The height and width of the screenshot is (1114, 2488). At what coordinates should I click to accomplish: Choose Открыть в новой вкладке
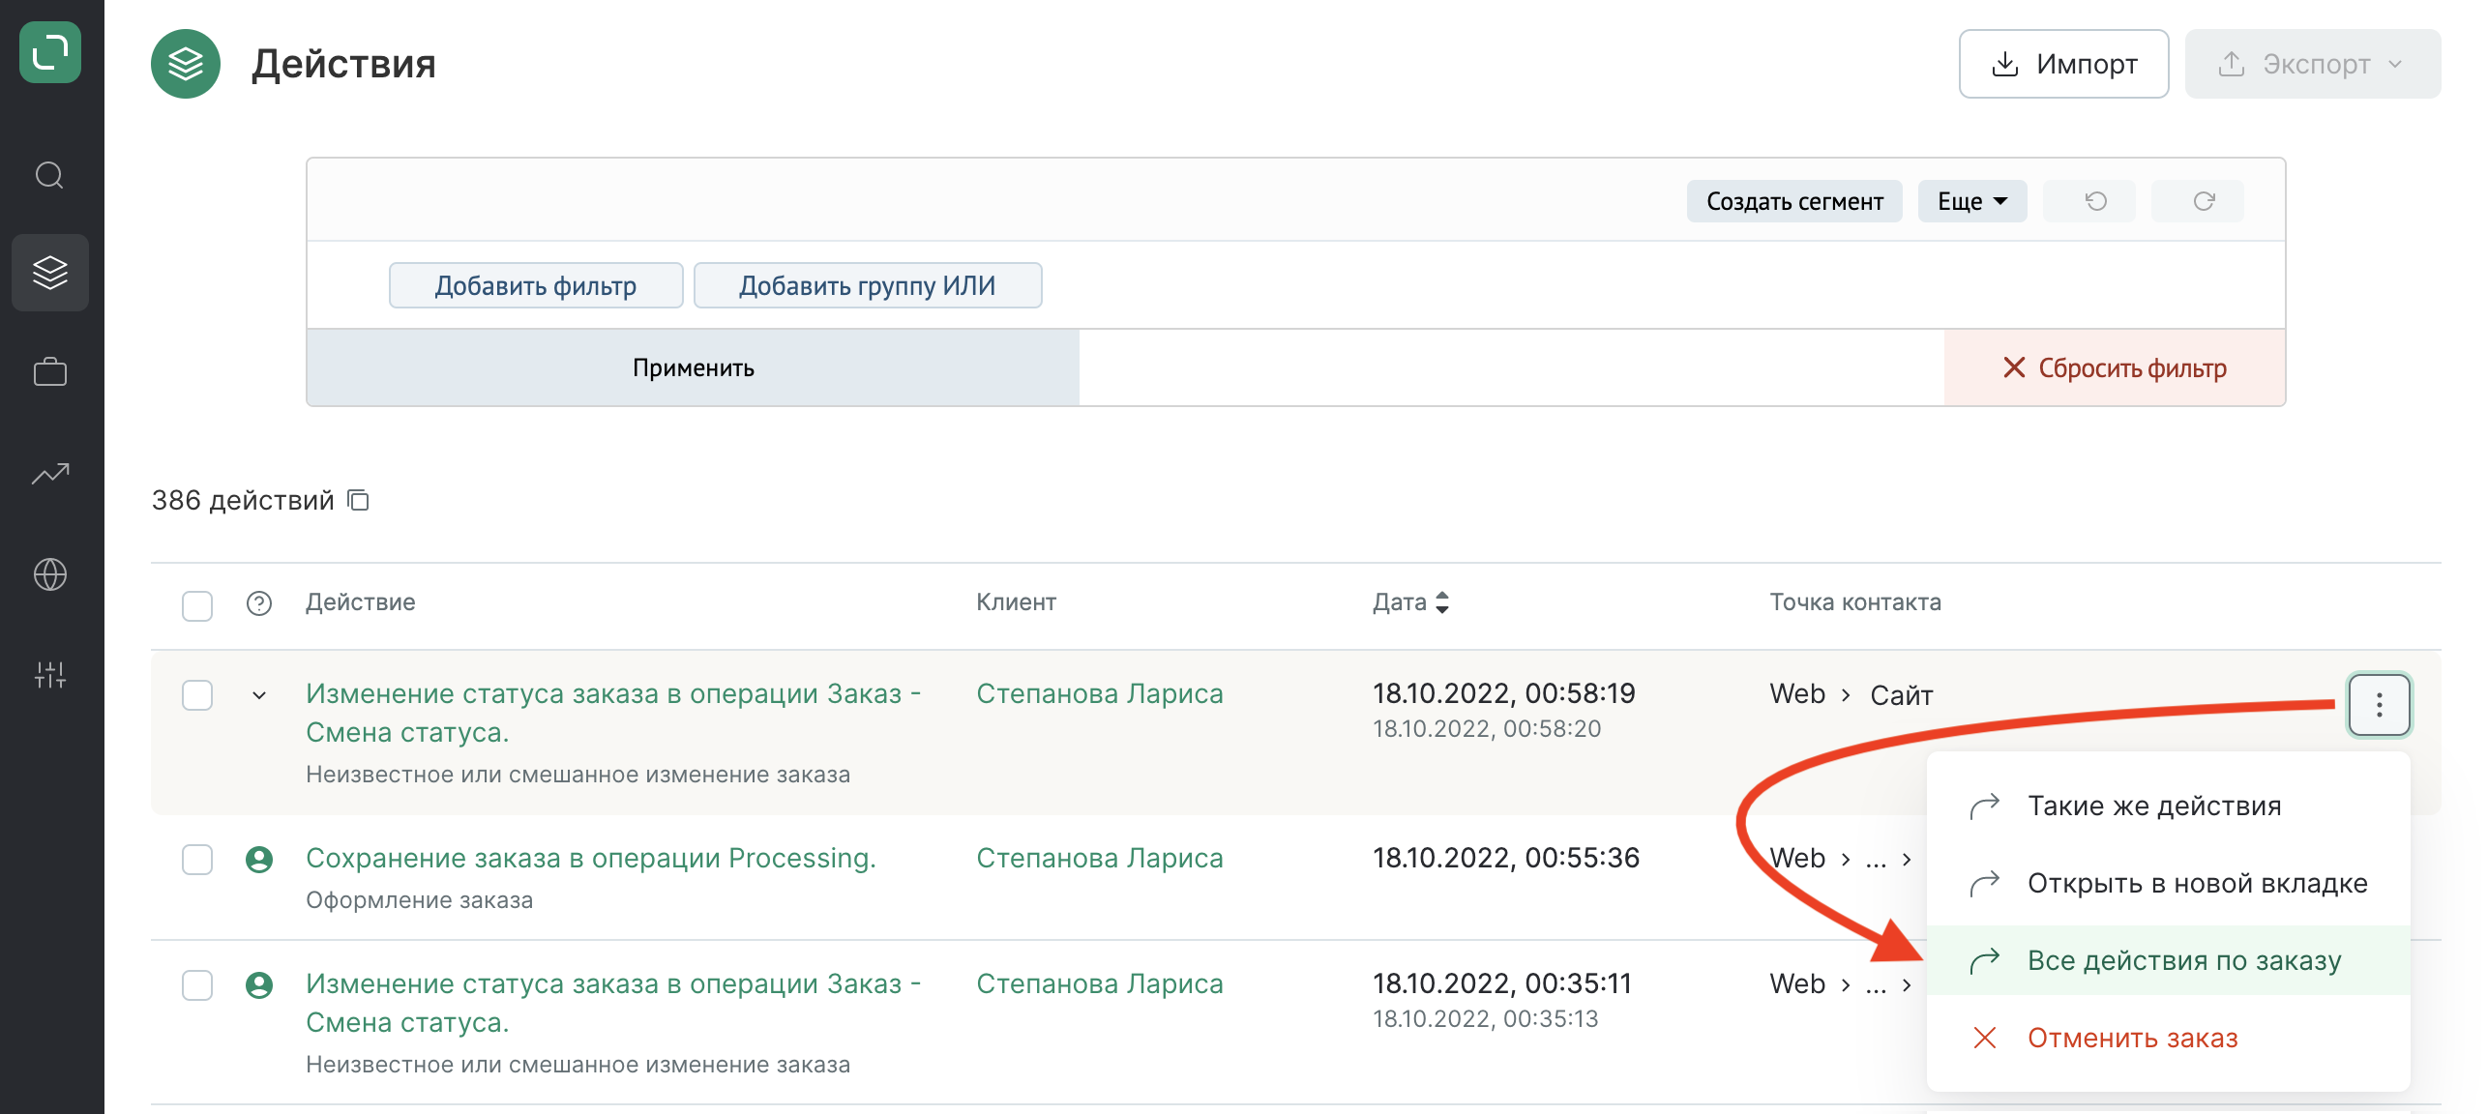2168,883
